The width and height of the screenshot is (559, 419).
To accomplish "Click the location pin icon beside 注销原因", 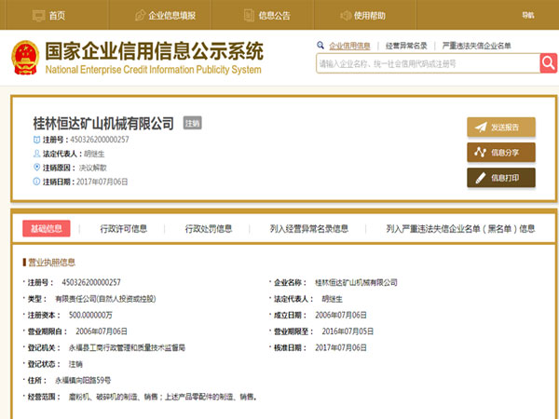I will click(x=36, y=168).
